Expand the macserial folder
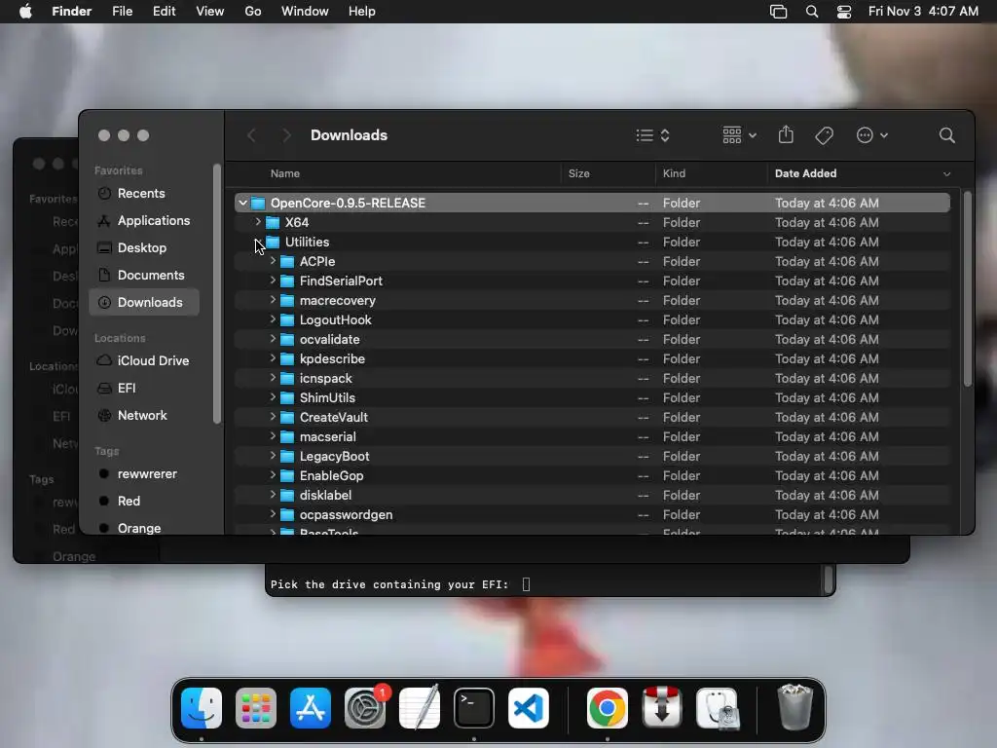Image resolution: width=997 pixels, height=748 pixels. click(x=273, y=436)
